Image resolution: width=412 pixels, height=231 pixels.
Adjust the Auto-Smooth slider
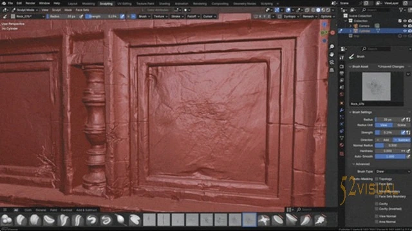pyautogui.click(x=390, y=157)
